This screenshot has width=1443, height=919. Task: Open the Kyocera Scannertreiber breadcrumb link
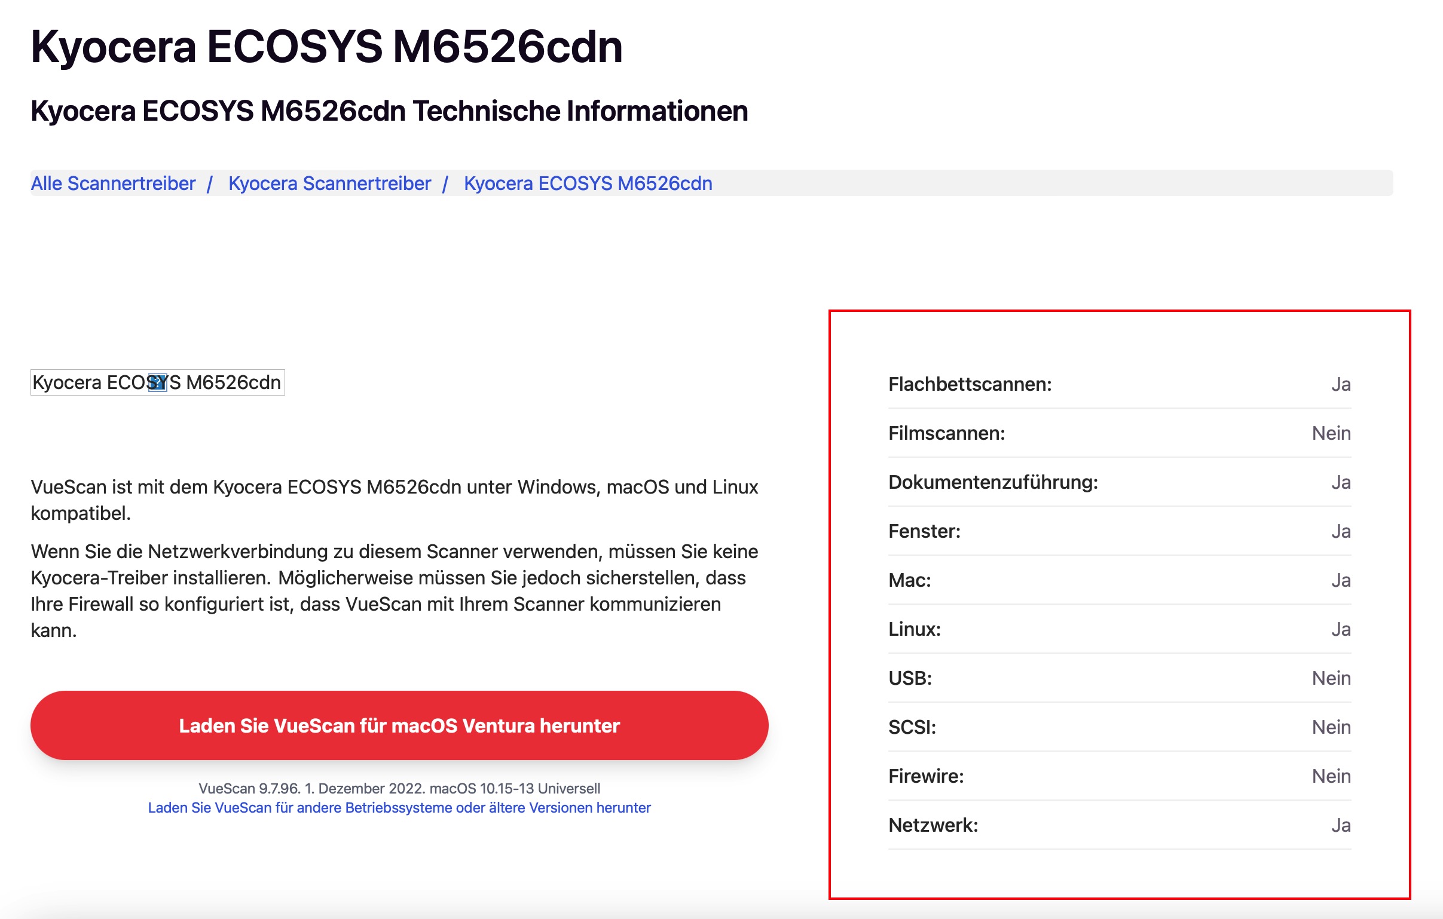point(329,183)
